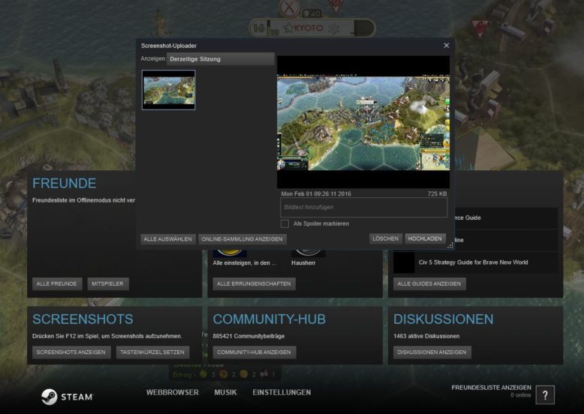
Task: Click the 'Bildtext hinzufügen' caption field
Action: click(363, 207)
